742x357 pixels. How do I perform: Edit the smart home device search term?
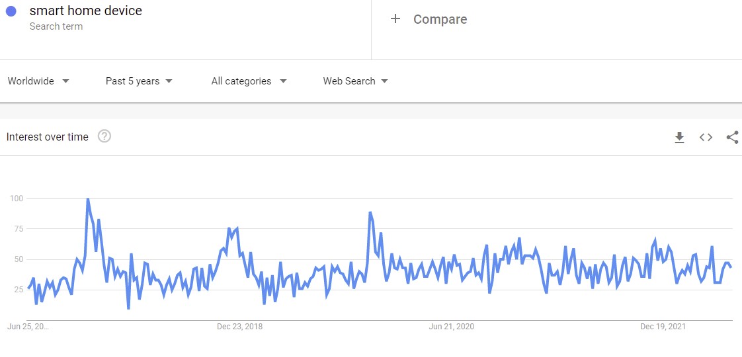(x=86, y=11)
